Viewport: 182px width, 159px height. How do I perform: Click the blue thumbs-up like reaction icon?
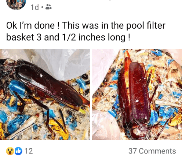pos(18,151)
